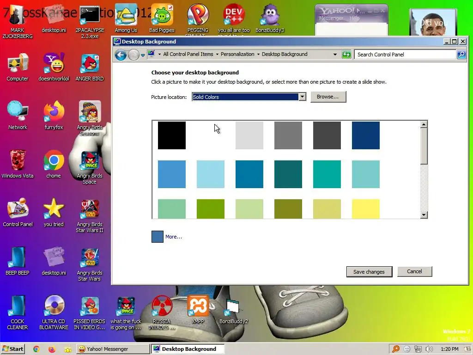Select the you tried star icon
This screenshot has width=473, height=355.
54,213
